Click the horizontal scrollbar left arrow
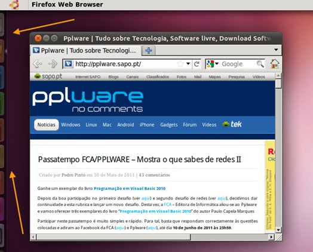The height and width of the screenshot is (252, 313). pyautogui.click(x=33, y=237)
